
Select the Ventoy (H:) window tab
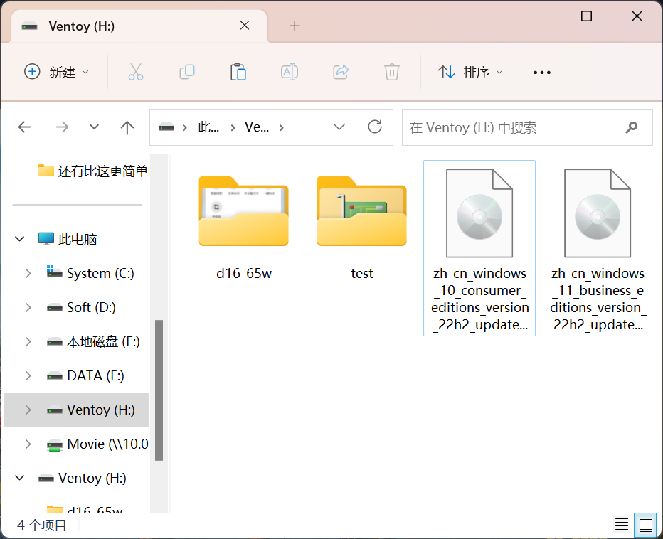tap(139, 26)
